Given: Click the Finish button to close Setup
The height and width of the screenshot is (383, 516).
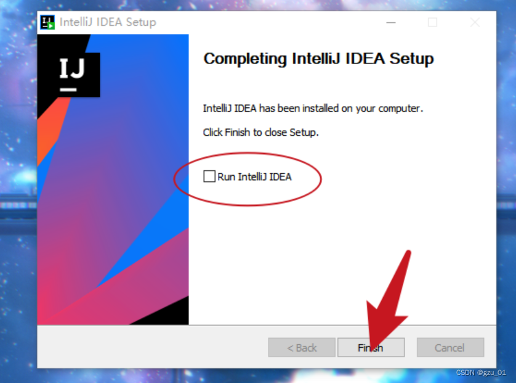Looking at the screenshot, I should pyautogui.click(x=371, y=347).
